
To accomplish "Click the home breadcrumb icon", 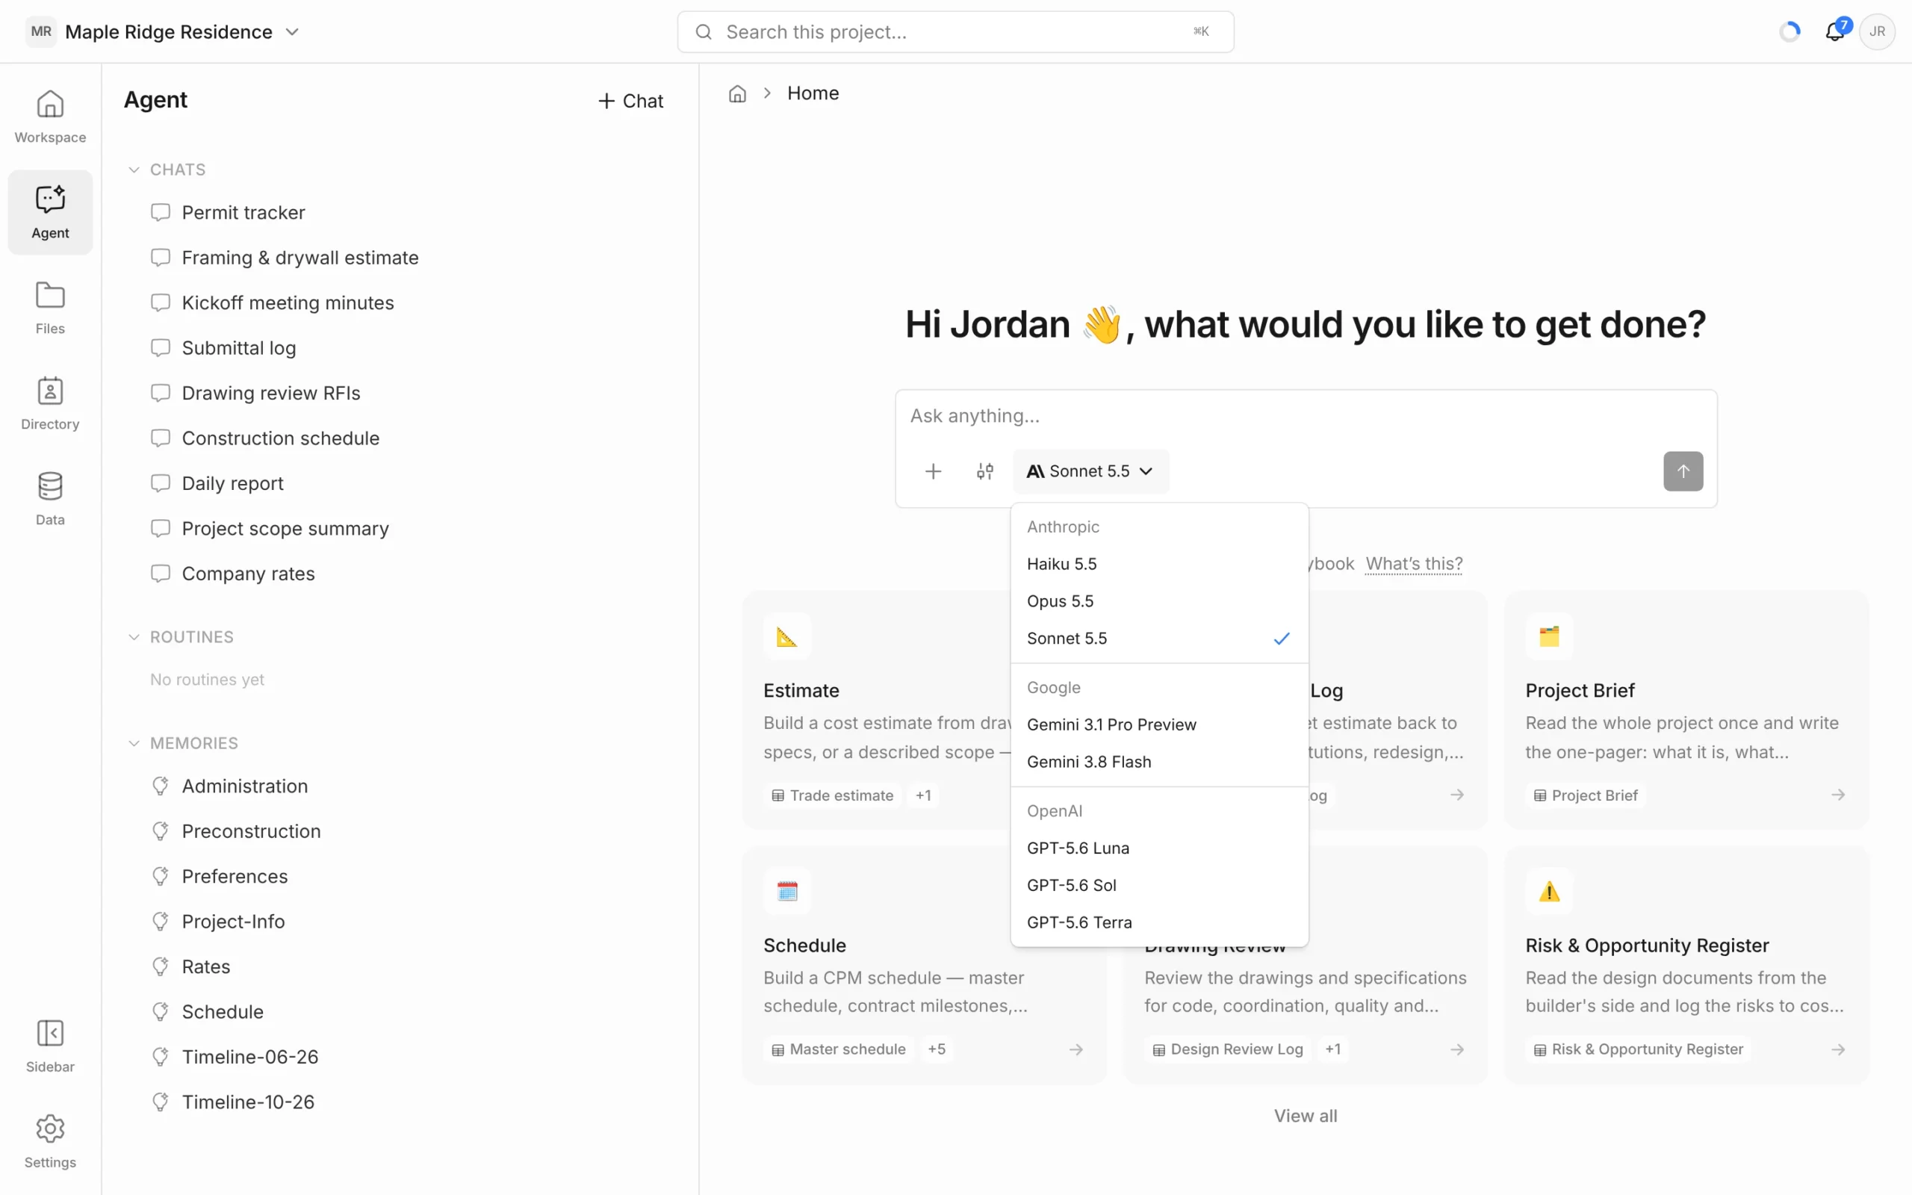I will click(x=737, y=93).
